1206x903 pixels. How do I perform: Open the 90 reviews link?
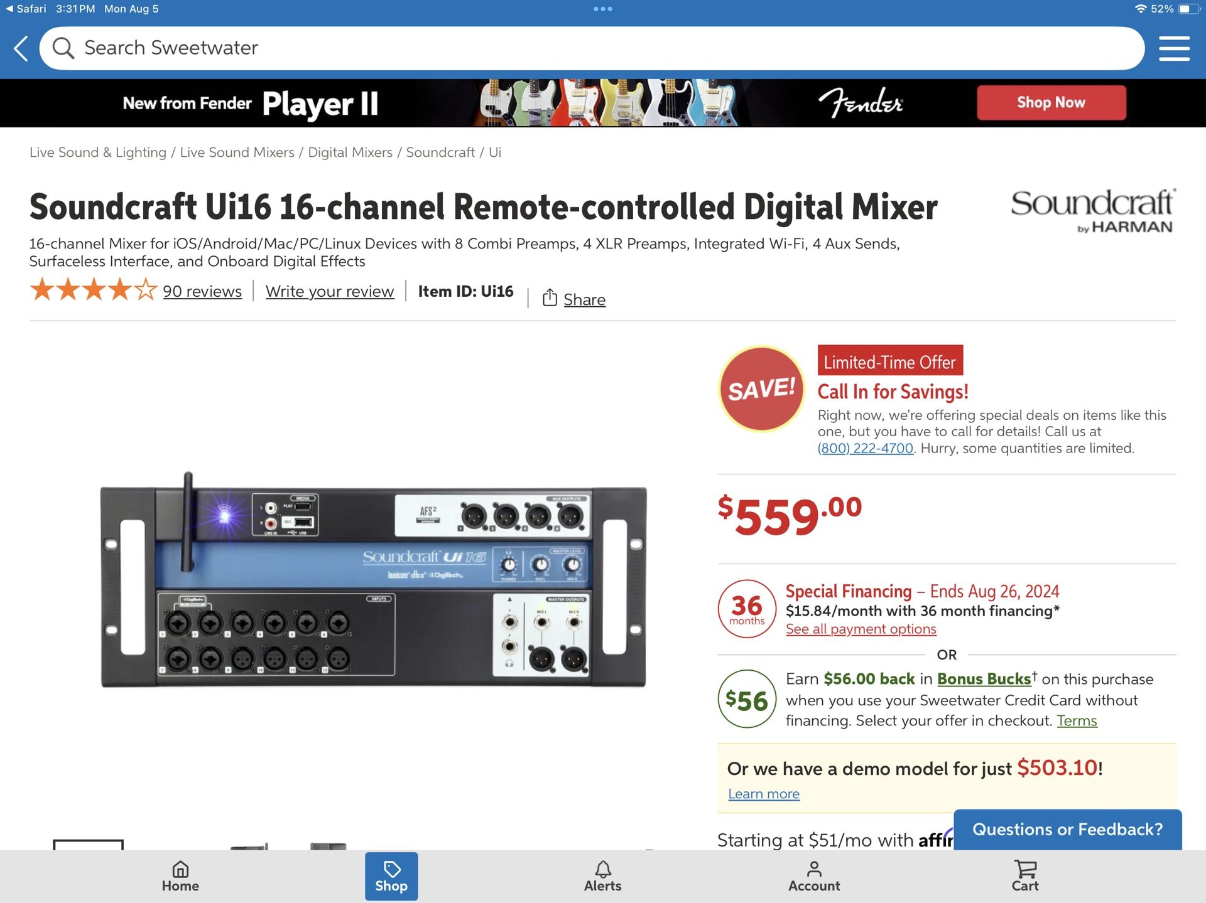coord(202,291)
